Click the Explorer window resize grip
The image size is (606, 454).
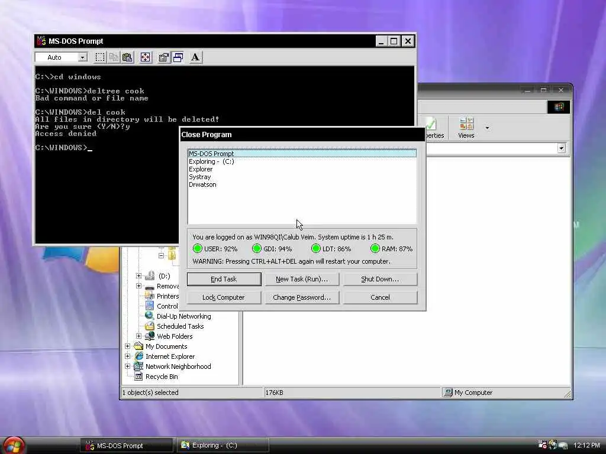point(567,394)
